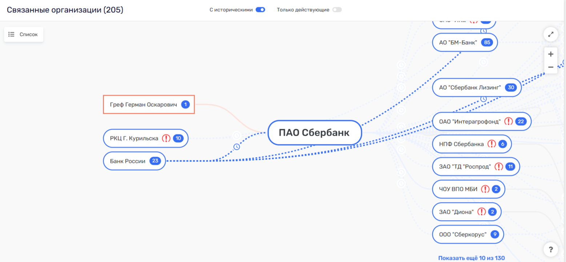566x262 pixels.
Task: Click the "Связанные организации (205)" heading
Action: (x=65, y=10)
